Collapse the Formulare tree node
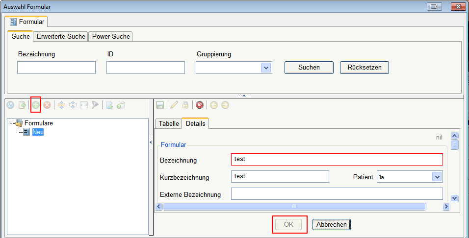Viewport: 469px width, 238px height. pyautogui.click(x=11, y=123)
